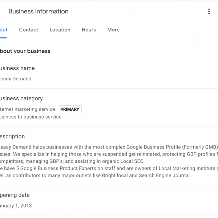
Task: Edit the January 1, 2013 opening date
Action: 16,206
